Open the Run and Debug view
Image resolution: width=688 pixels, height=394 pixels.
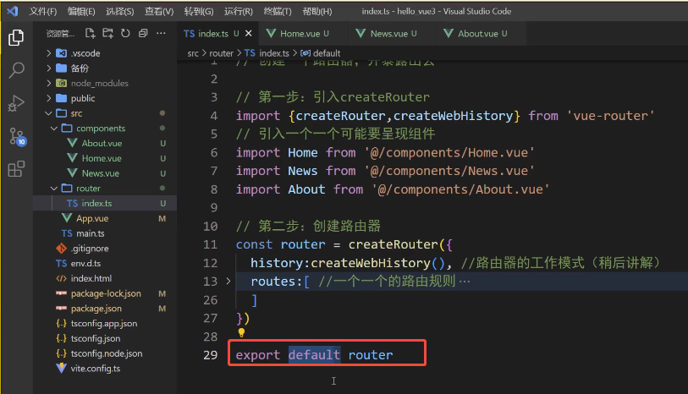point(16,103)
